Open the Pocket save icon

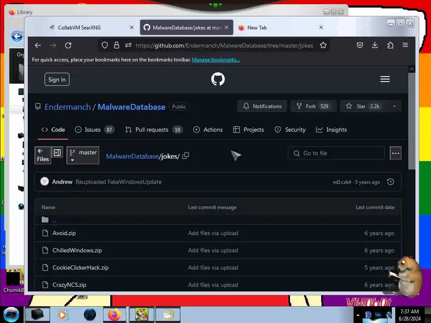359,45
